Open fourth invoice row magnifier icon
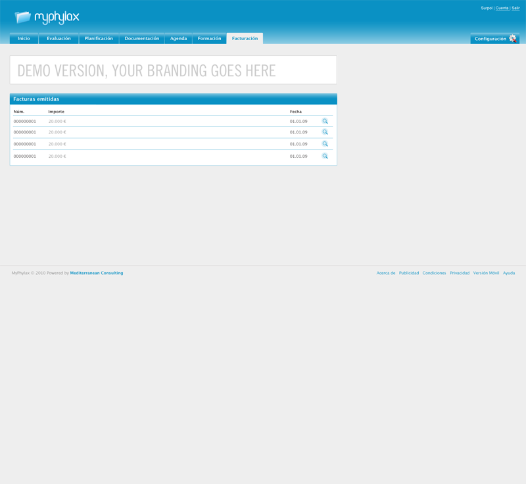The width and height of the screenshot is (526, 484). click(x=325, y=157)
